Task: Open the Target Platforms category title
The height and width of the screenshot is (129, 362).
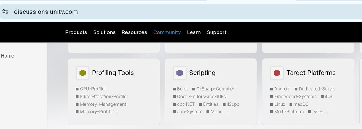Action: [311, 73]
